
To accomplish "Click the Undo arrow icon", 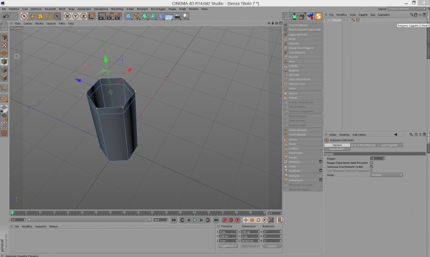I will (x=6, y=16).
